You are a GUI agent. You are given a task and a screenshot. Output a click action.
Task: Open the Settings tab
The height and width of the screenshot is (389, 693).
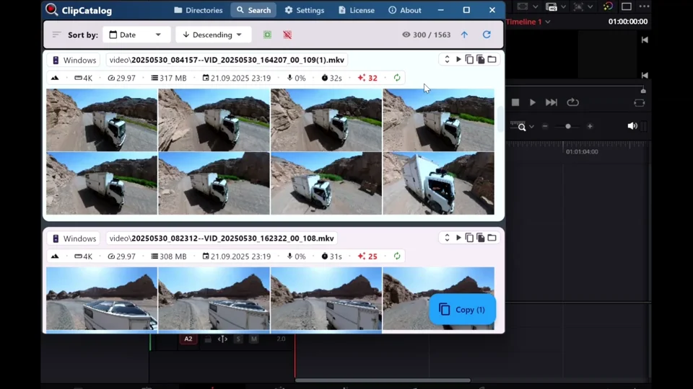304,10
